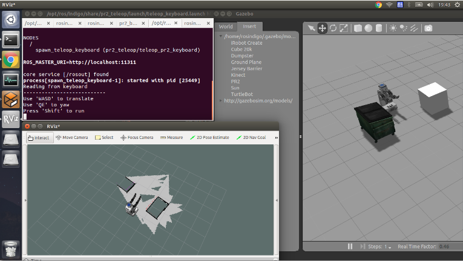The width and height of the screenshot is (463, 261).
Task: Activate the Select tool in RViz
Action: click(x=104, y=137)
